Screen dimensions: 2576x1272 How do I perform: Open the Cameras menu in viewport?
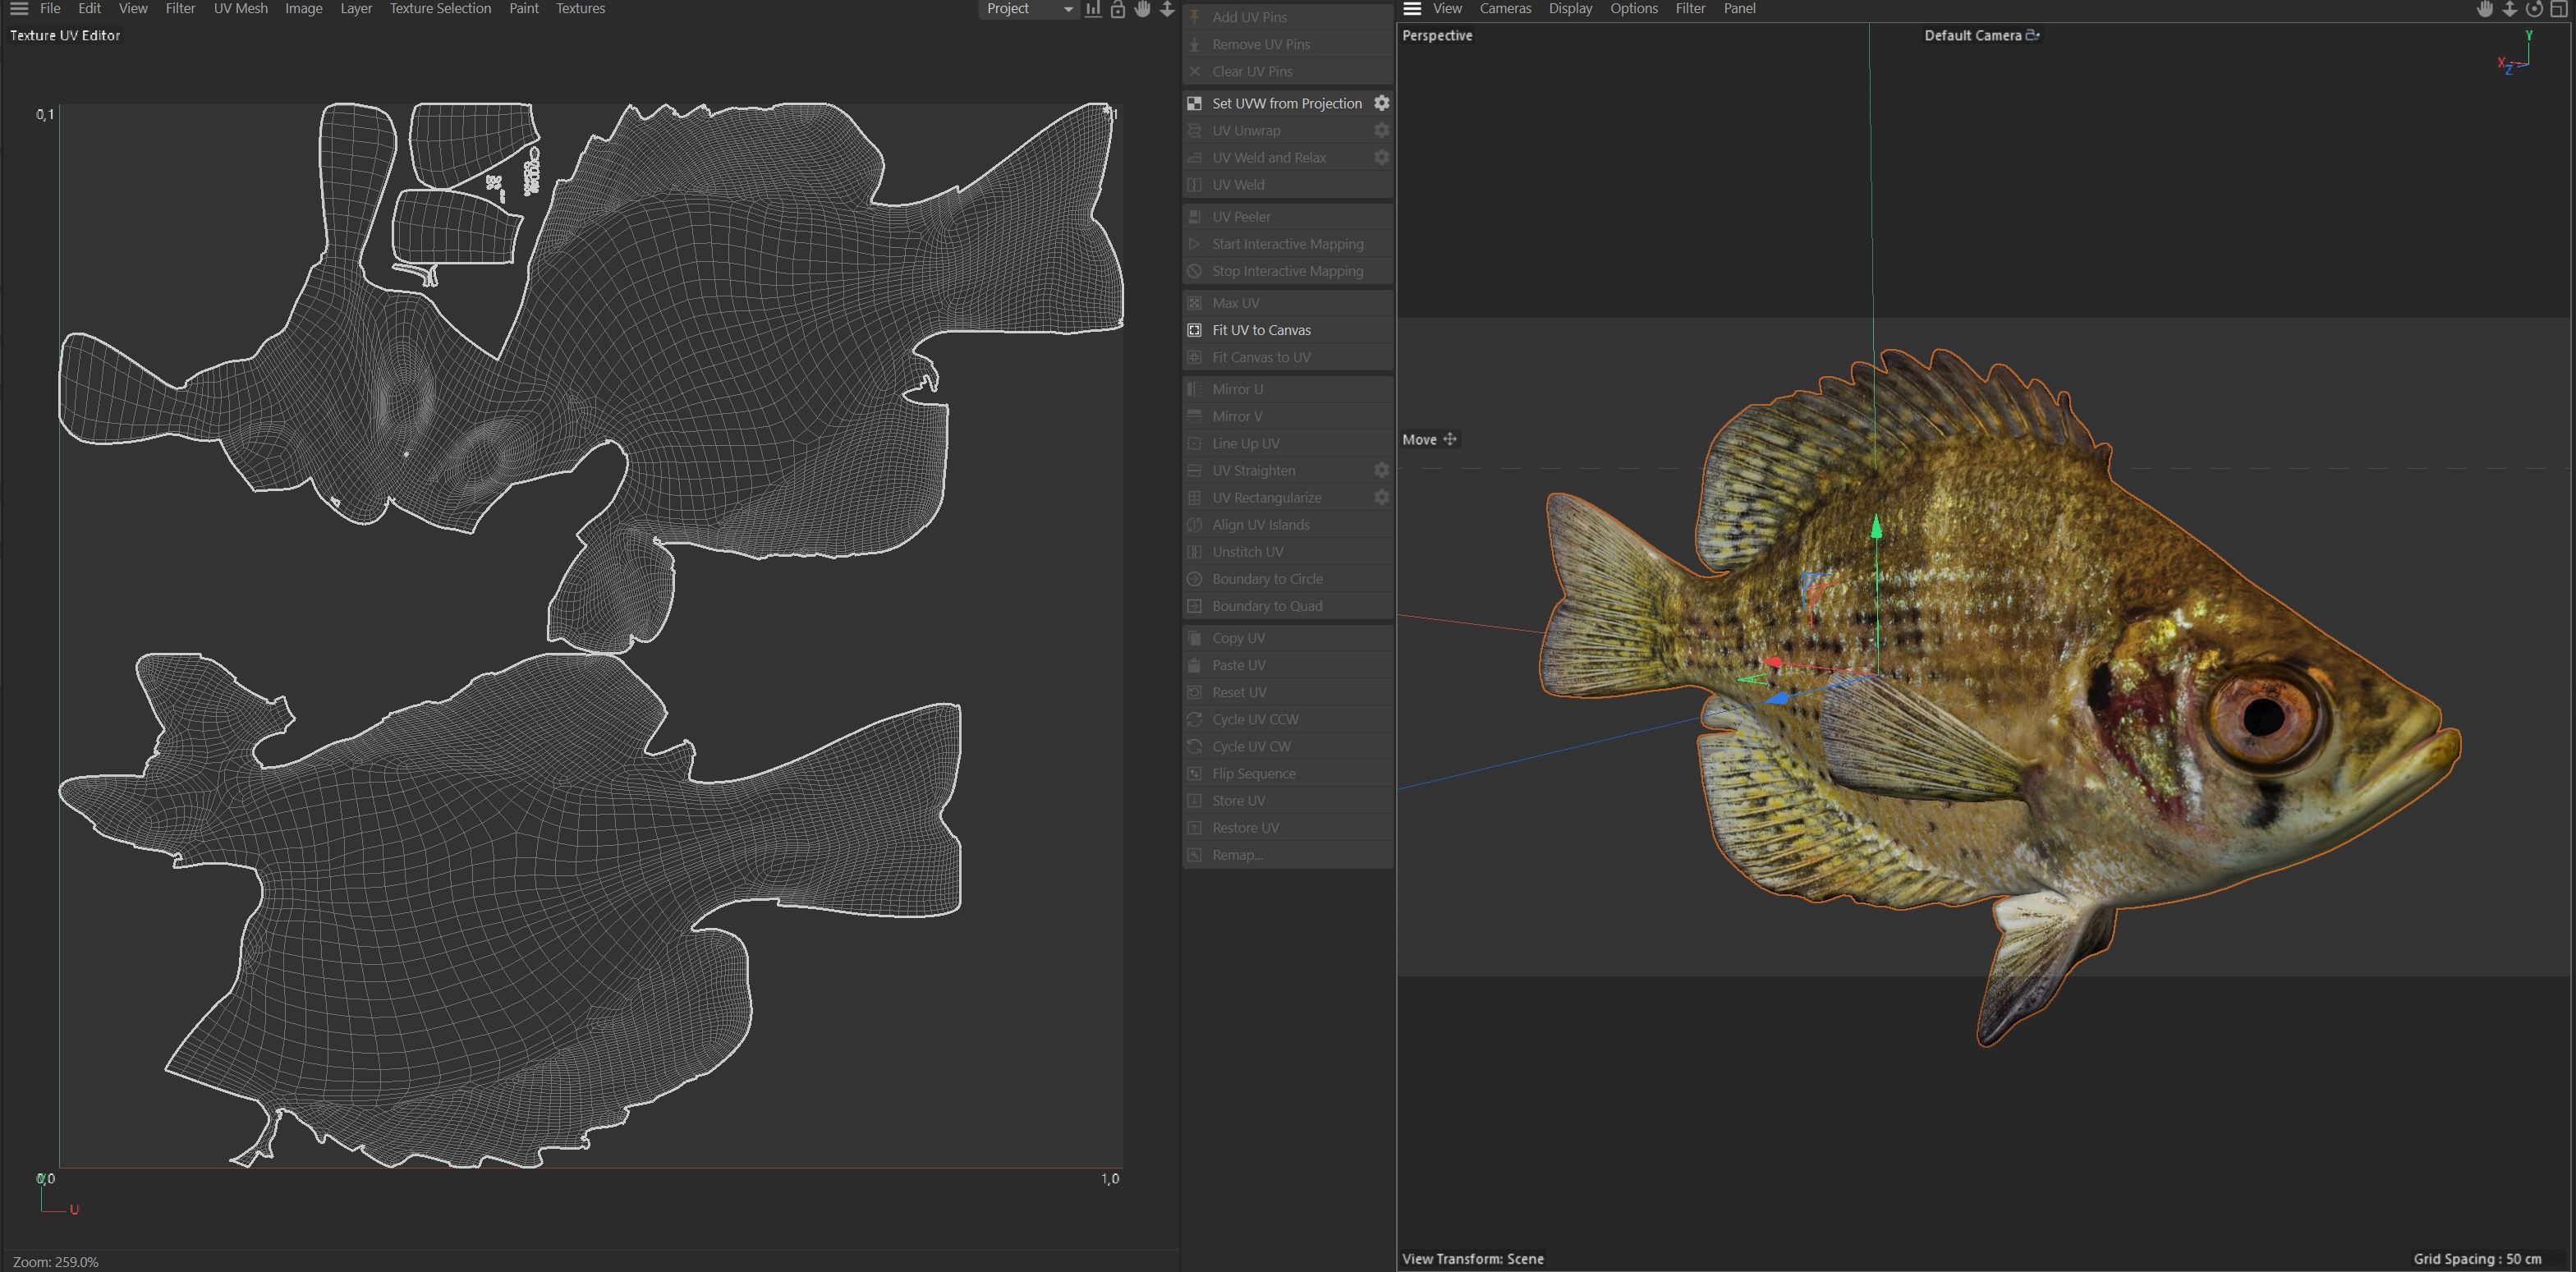1504,9
